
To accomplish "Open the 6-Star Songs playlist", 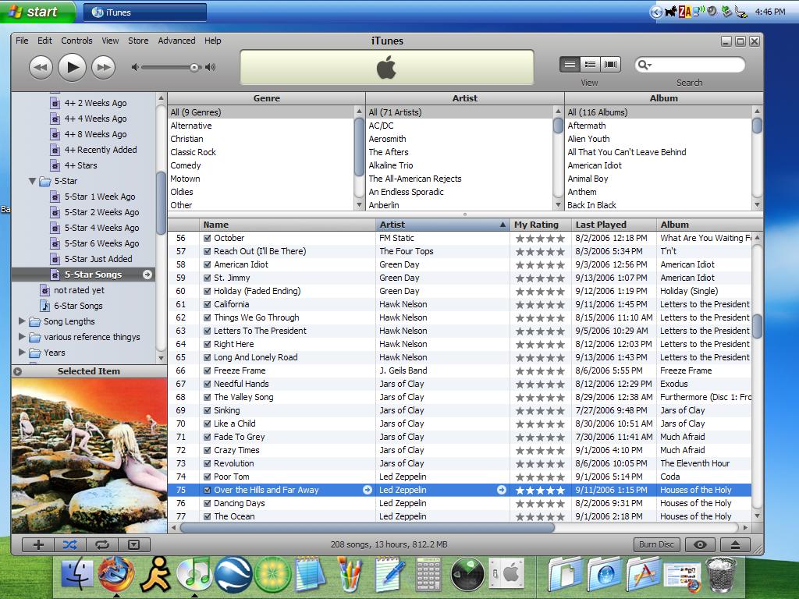I will coord(78,306).
